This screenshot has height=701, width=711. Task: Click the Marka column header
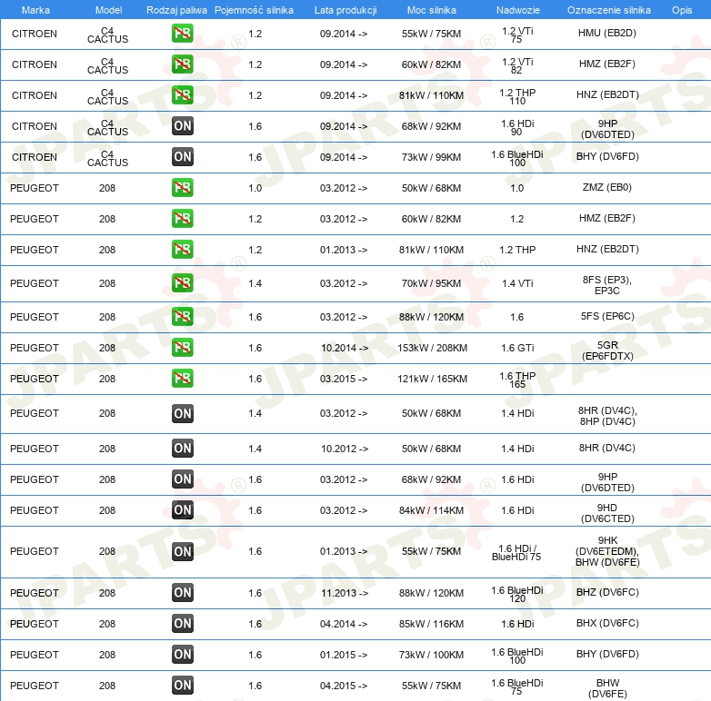[x=35, y=10]
